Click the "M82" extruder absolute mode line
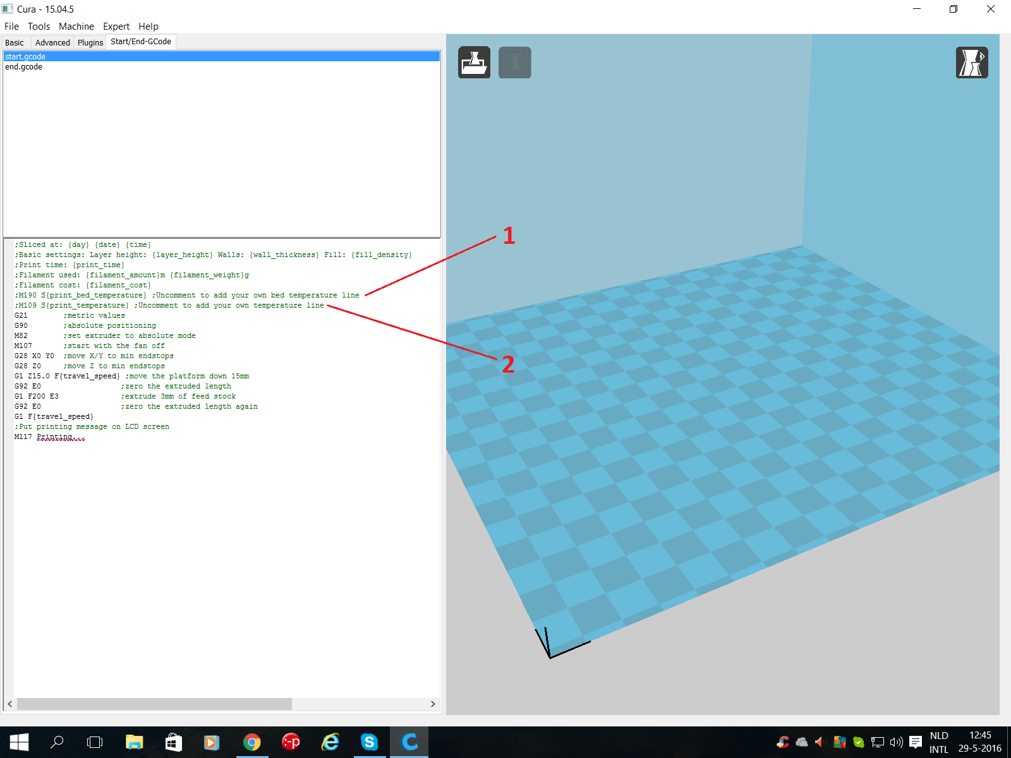 point(105,335)
